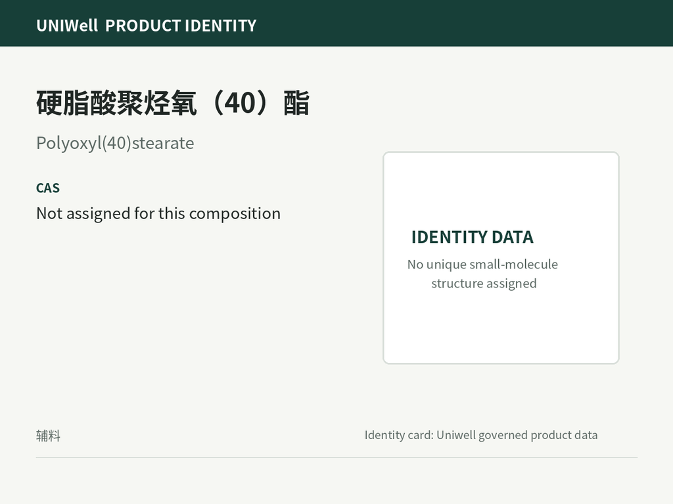Select the 'Identity card: Uniwell governed product data' footer
Viewport: 673px width, 504px height.
click(x=481, y=436)
